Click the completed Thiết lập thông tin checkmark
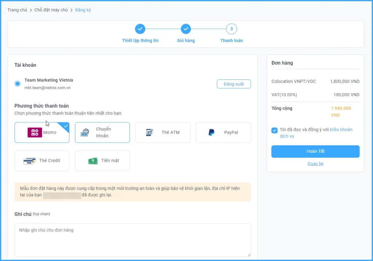The image size is (373, 261). point(140,29)
